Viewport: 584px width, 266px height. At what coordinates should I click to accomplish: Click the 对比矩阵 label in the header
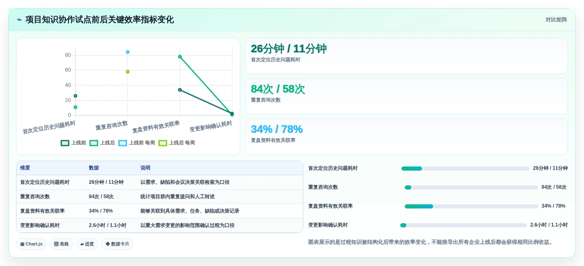[556, 20]
